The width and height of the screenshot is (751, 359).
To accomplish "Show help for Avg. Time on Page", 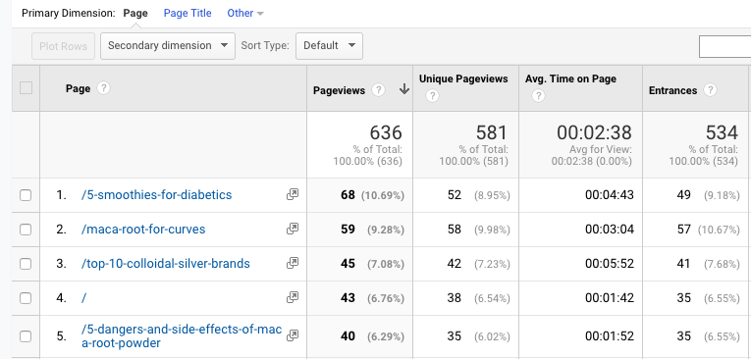I will point(538,96).
